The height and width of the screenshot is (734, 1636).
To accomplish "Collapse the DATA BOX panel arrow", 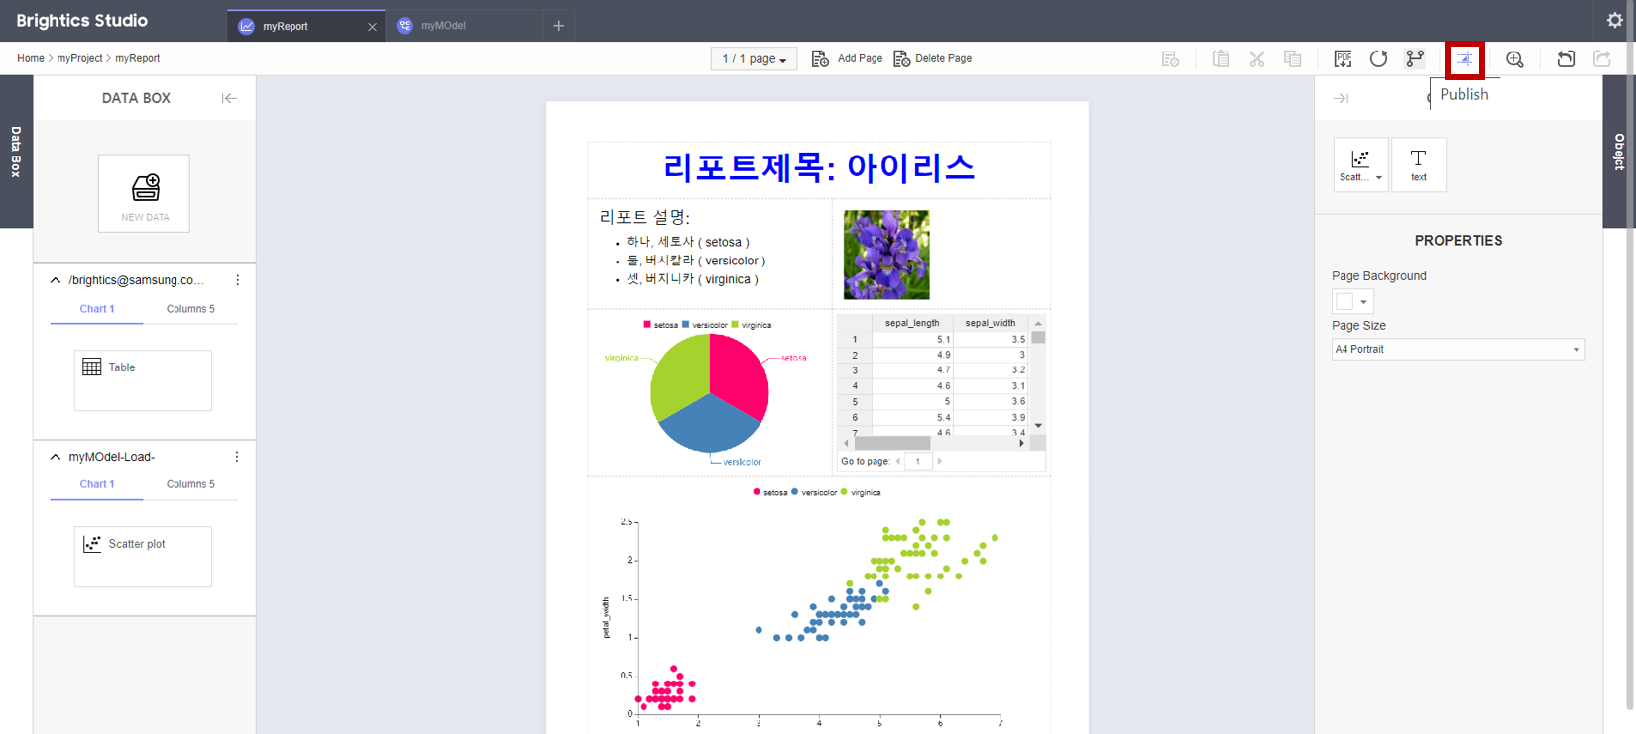I will (x=229, y=98).
